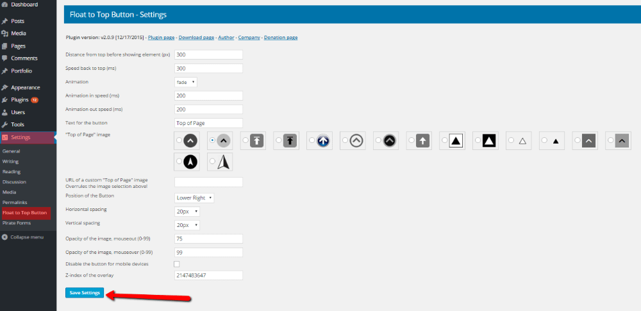The image size is (641, 311).
Task: Click the Comments speech bubble icon
Action: click(x=4, y=58)
